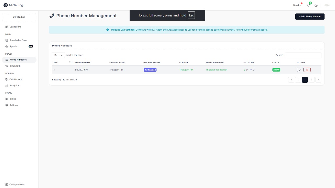Open the Billing page
335x188 pixels.
[x=13, y=99]
